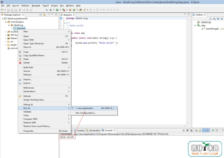Click the Search flashlight toolbar icon

click(84, 10)
